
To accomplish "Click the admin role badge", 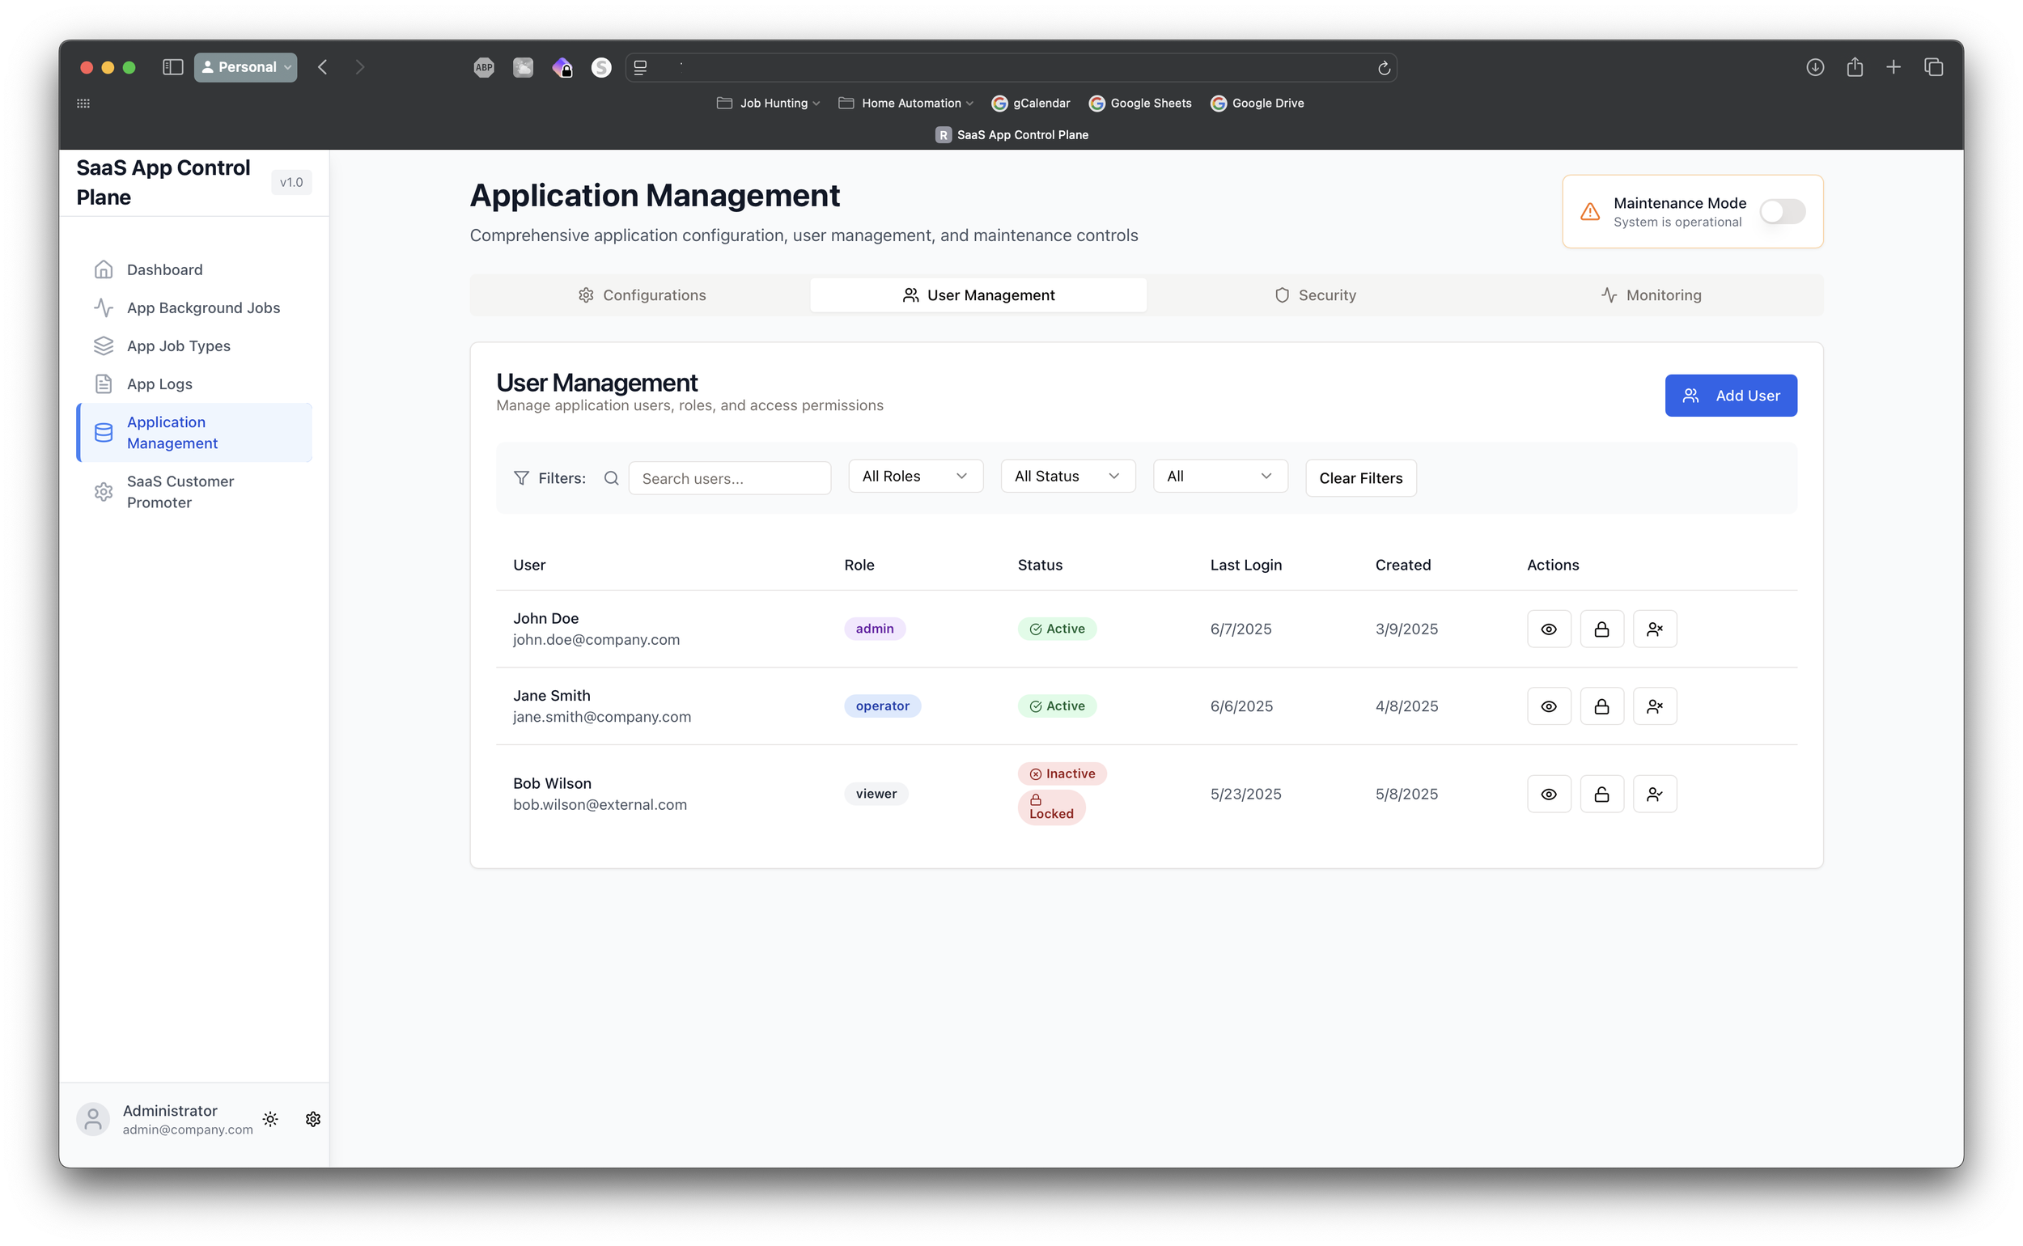I will click(874, 629).
